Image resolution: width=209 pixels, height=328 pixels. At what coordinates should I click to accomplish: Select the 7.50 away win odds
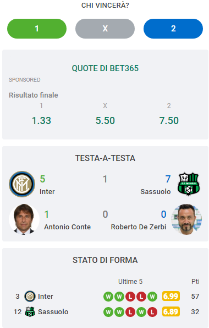click(x=169, y=121)
